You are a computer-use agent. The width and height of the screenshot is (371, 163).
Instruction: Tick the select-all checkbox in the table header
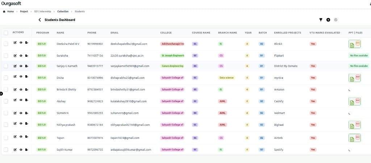(x=6, y=33)
